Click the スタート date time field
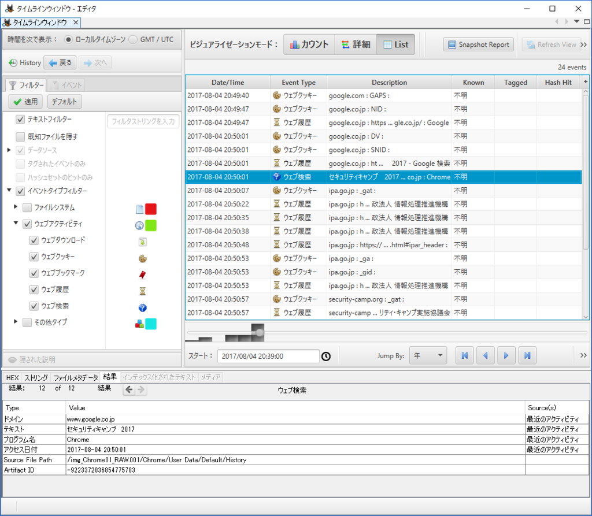592x516 pixels. (x=268, y=356)
